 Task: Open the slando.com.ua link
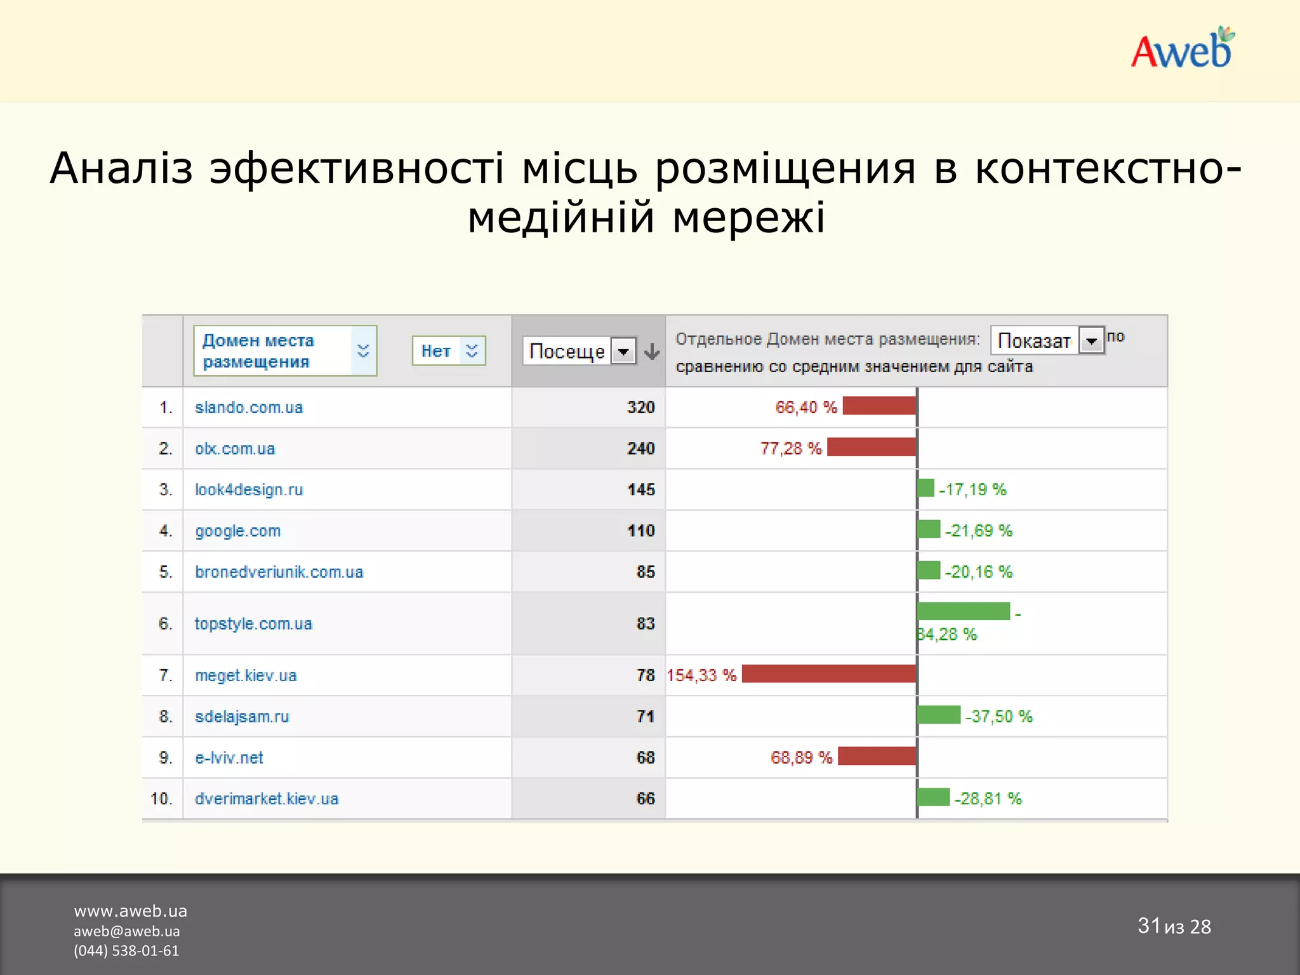coord(249,408)
